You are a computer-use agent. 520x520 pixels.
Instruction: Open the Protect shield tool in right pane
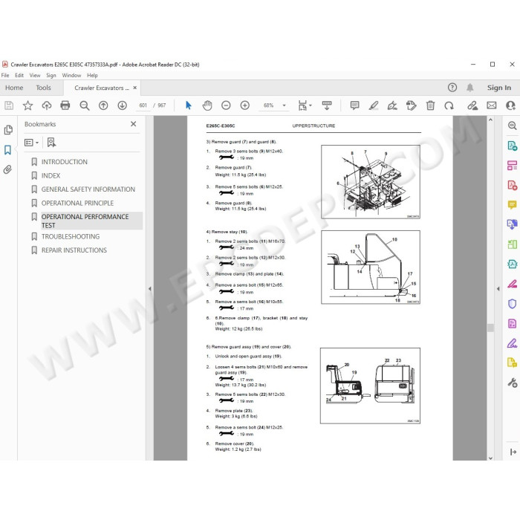point(512,303)
